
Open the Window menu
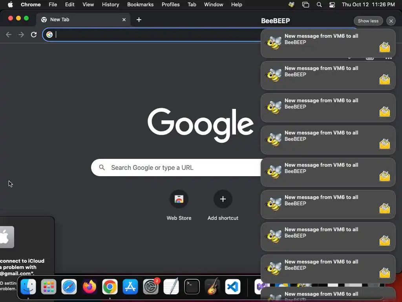coord(214,5)
